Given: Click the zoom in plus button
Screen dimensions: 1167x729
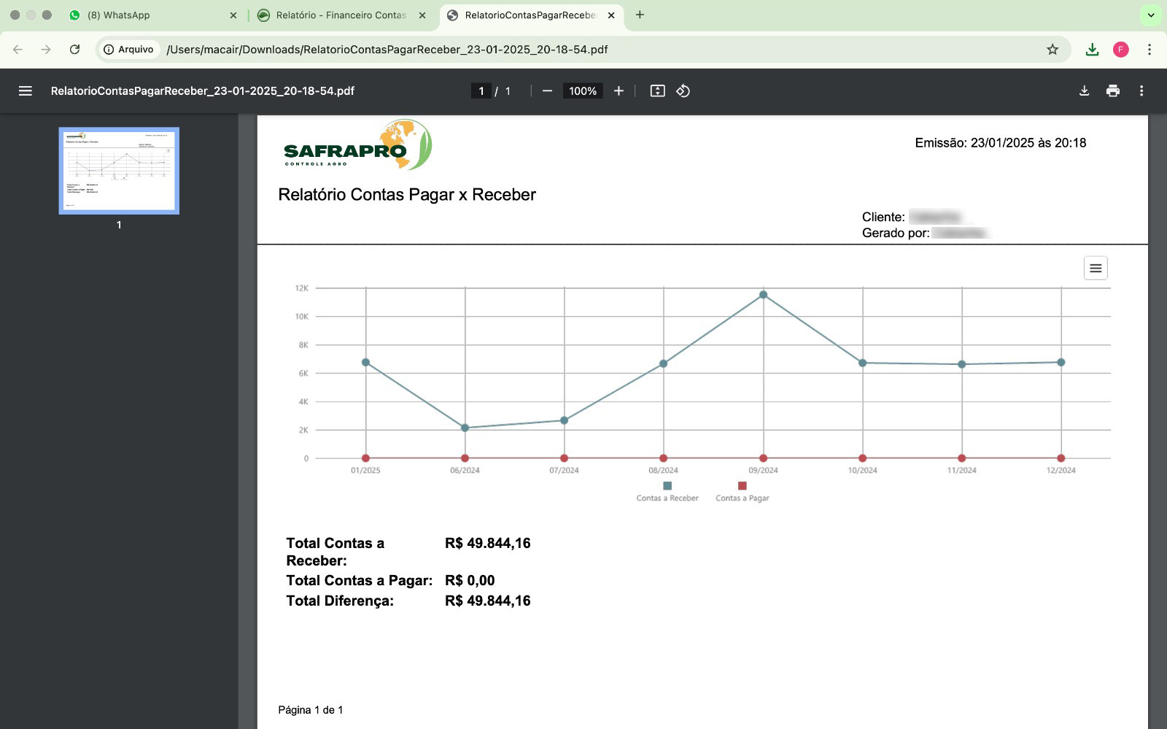Looking at the screenshot, I should tap(619, 91).
